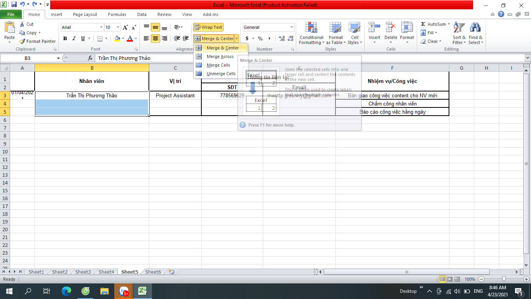Image resolution: width=531 pixels, height=299 pixels.
Task: Switch to Page Layout view button
Action: pyautogui.click(x=450, y=279)
